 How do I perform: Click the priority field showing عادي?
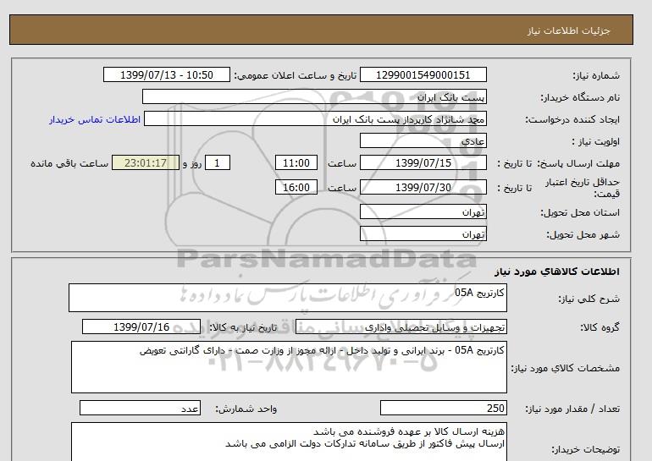point(423,140)
